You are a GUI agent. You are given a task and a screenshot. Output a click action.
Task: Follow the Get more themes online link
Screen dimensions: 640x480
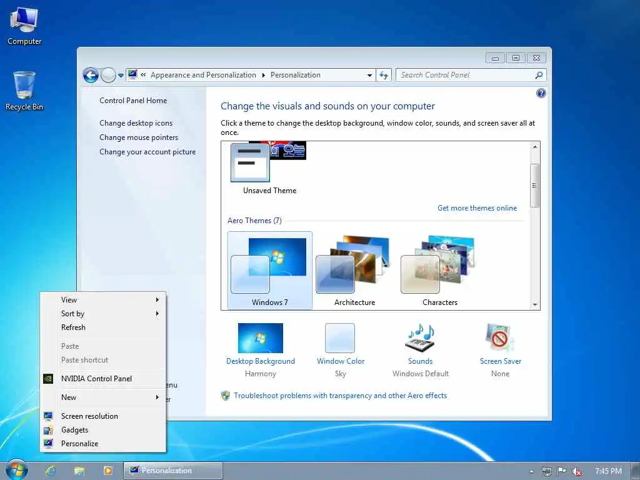click(477, 207)
